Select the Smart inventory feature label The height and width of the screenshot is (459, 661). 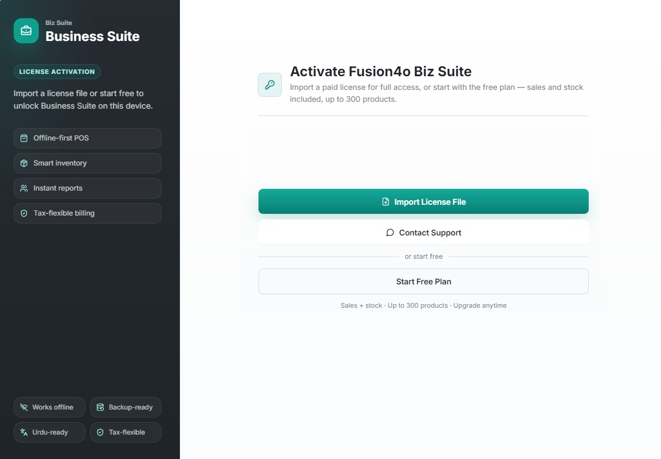coord(60,163)
